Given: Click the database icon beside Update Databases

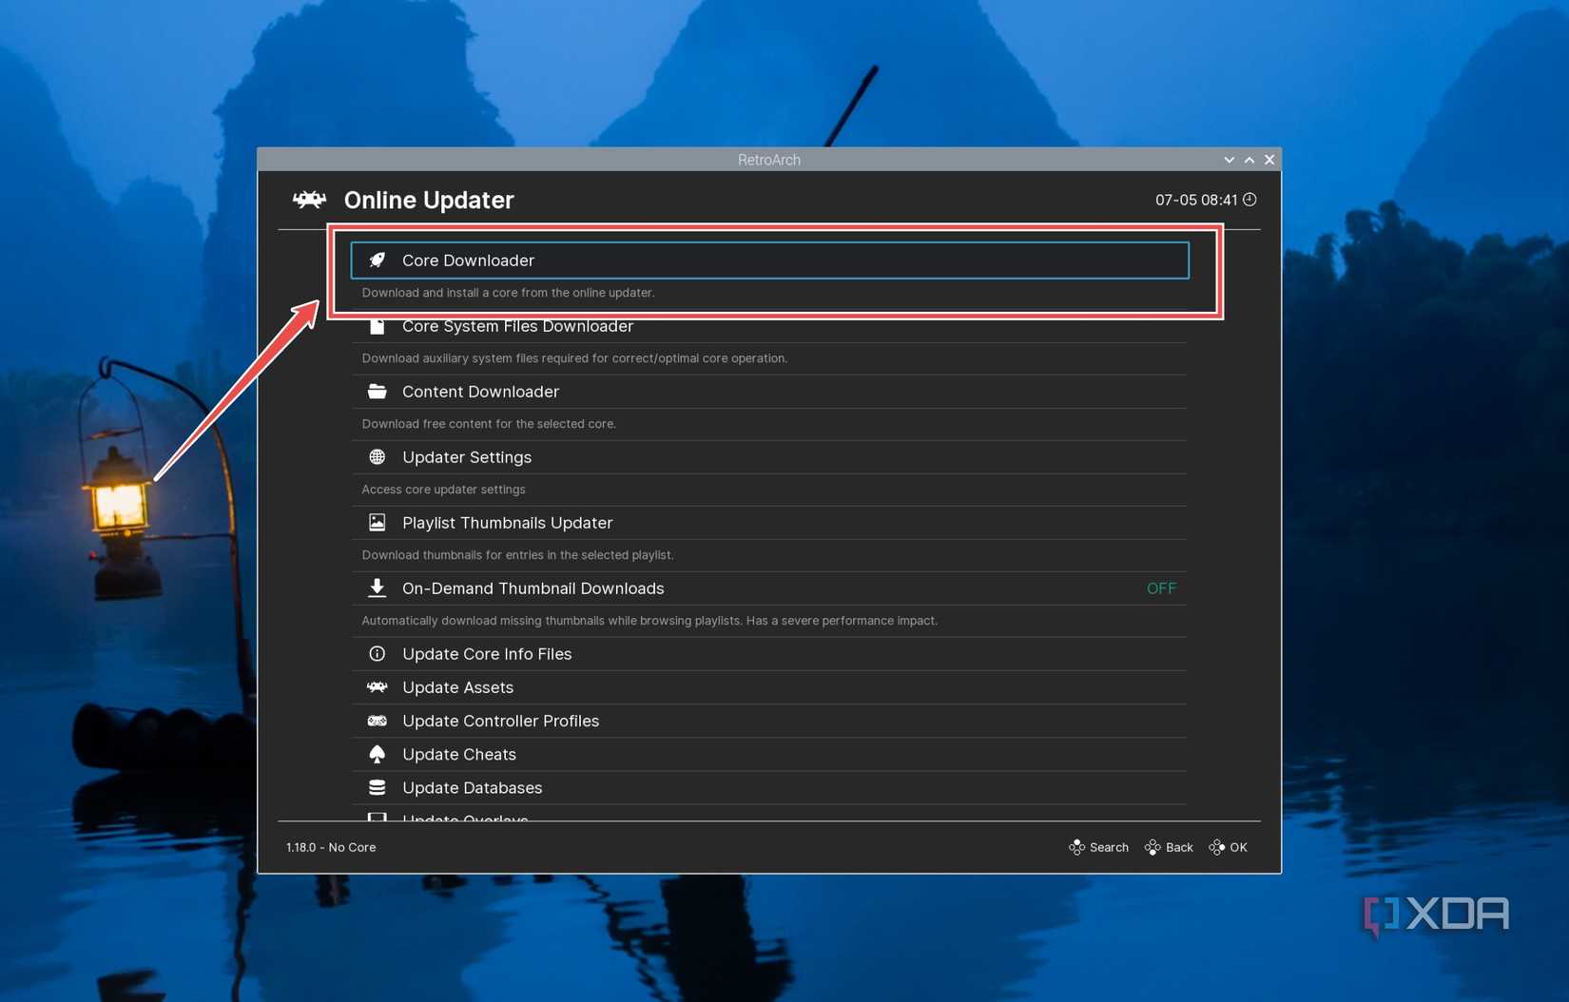Looking at the screenshot, I should (x=377, y=787).
